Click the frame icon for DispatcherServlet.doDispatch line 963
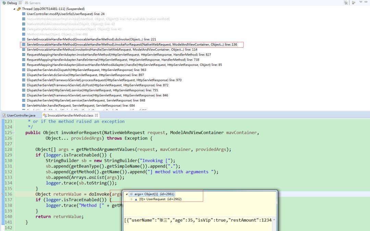The width and height of the screenshot is (370, 231). 24,70
